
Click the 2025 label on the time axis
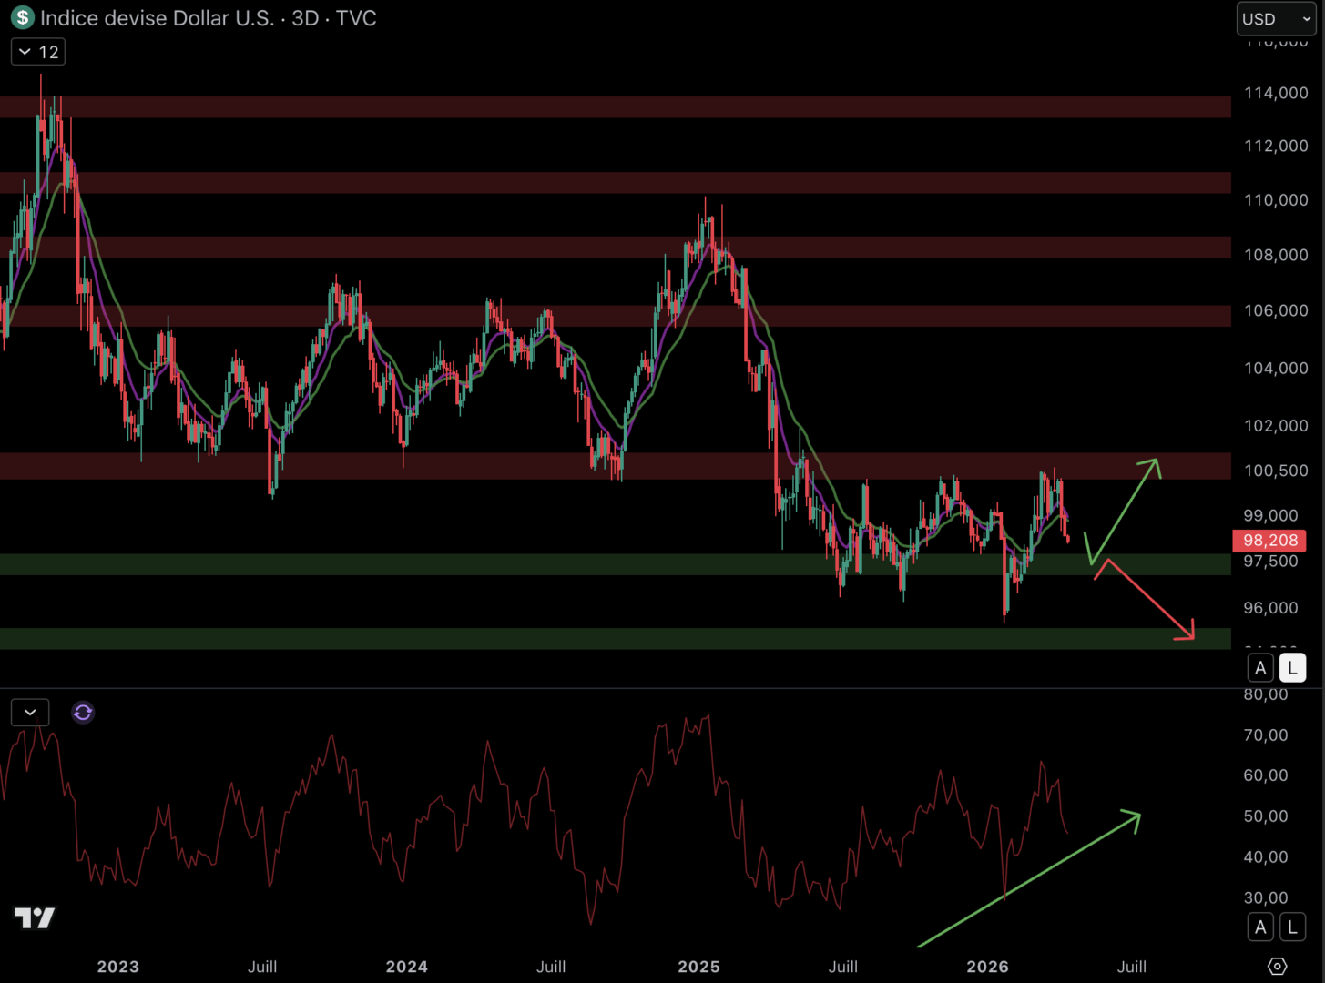[x=698, y=967]
